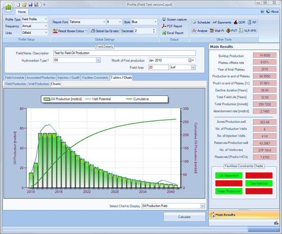Switch to Injectors / Gaslift tab

(69, 77)
